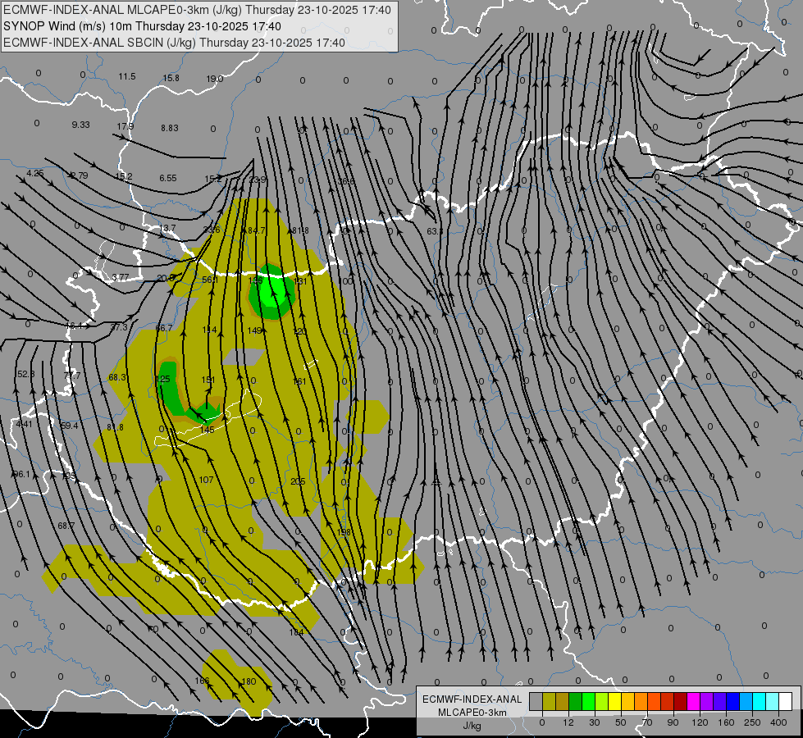Click the legend tick label 90
Image resolution: width=803 pixels, height=738 pixels.
[x=673, y=722]
